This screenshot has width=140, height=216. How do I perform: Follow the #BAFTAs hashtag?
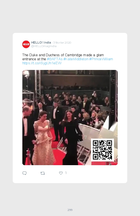pos(55,59)
